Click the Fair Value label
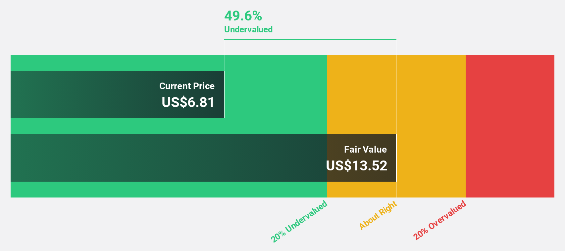 (x=365, y=150)
